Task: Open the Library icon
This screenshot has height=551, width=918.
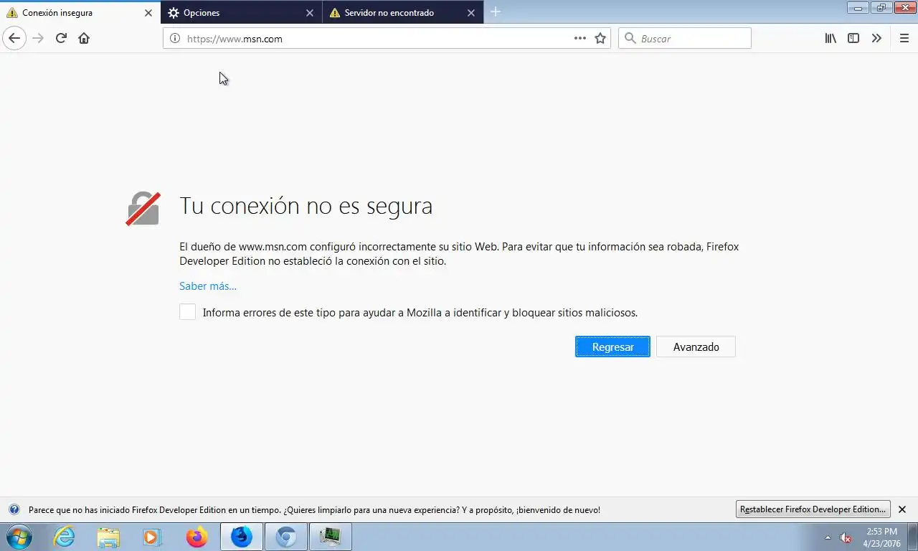Action: point(831,38)
